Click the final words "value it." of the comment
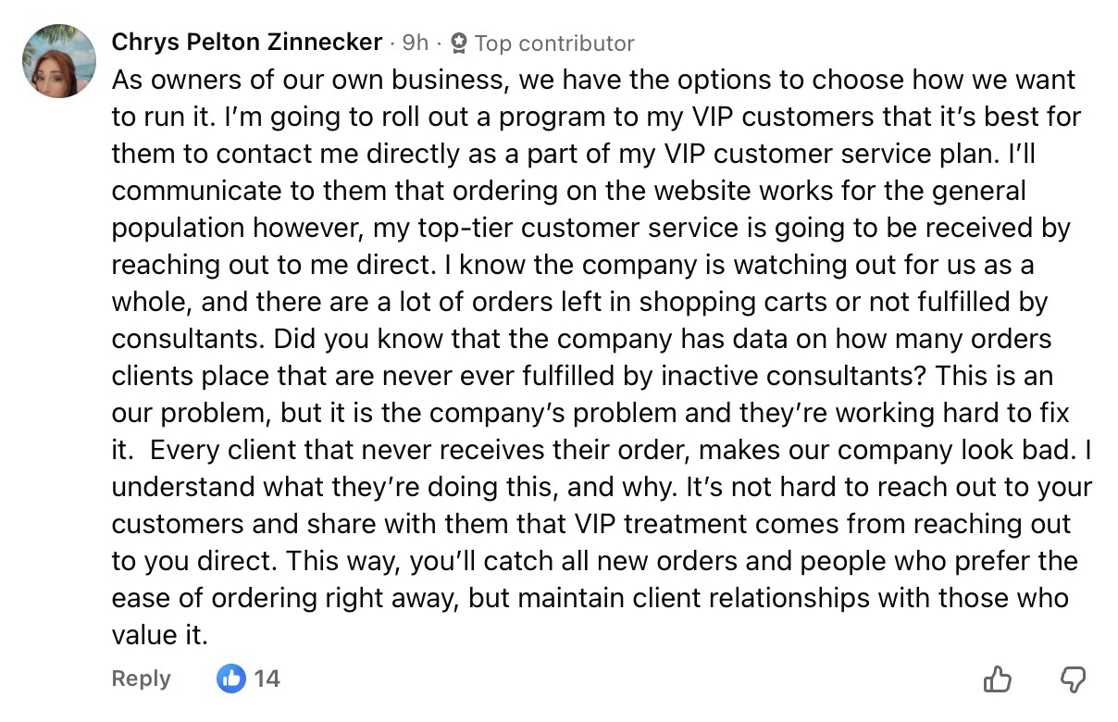 tap(159, 635)
